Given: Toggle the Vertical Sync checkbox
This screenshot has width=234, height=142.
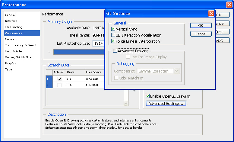Looking at the screenshot, I should coord(113,29).
